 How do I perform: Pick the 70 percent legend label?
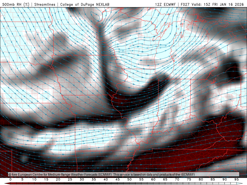tap(177, 179)
